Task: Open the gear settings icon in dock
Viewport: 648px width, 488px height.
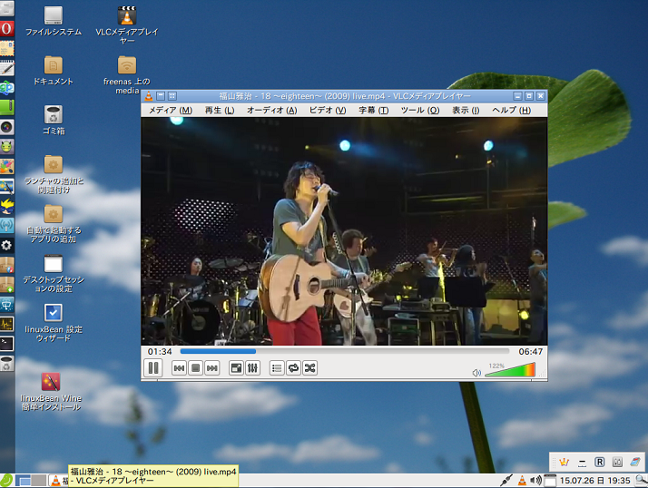Action: pos(7,245)
